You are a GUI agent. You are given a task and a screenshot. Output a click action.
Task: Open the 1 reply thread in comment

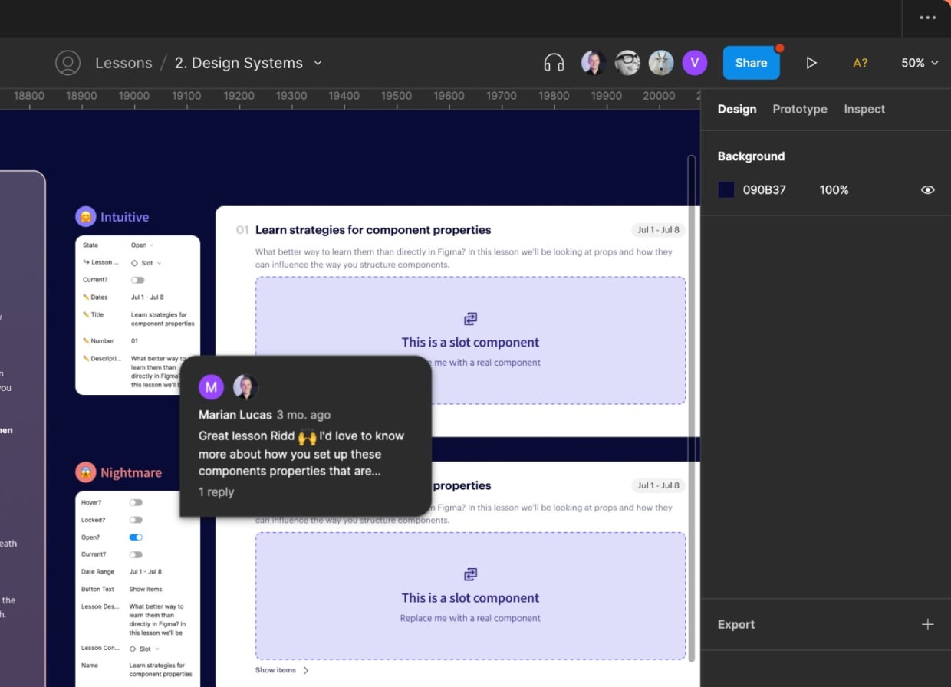coord(216,492)
